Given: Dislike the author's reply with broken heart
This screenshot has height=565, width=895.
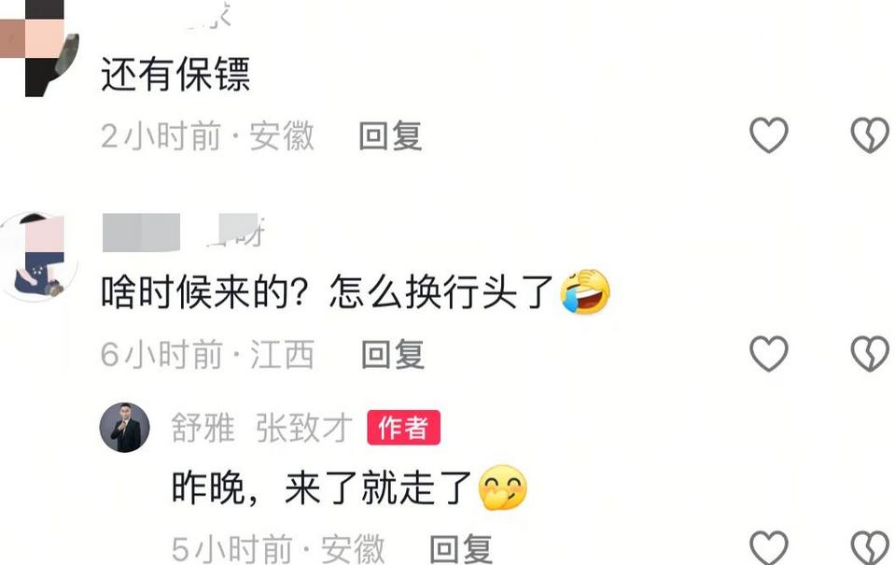Looking at the screenshot, I should (x=870, y=548).
